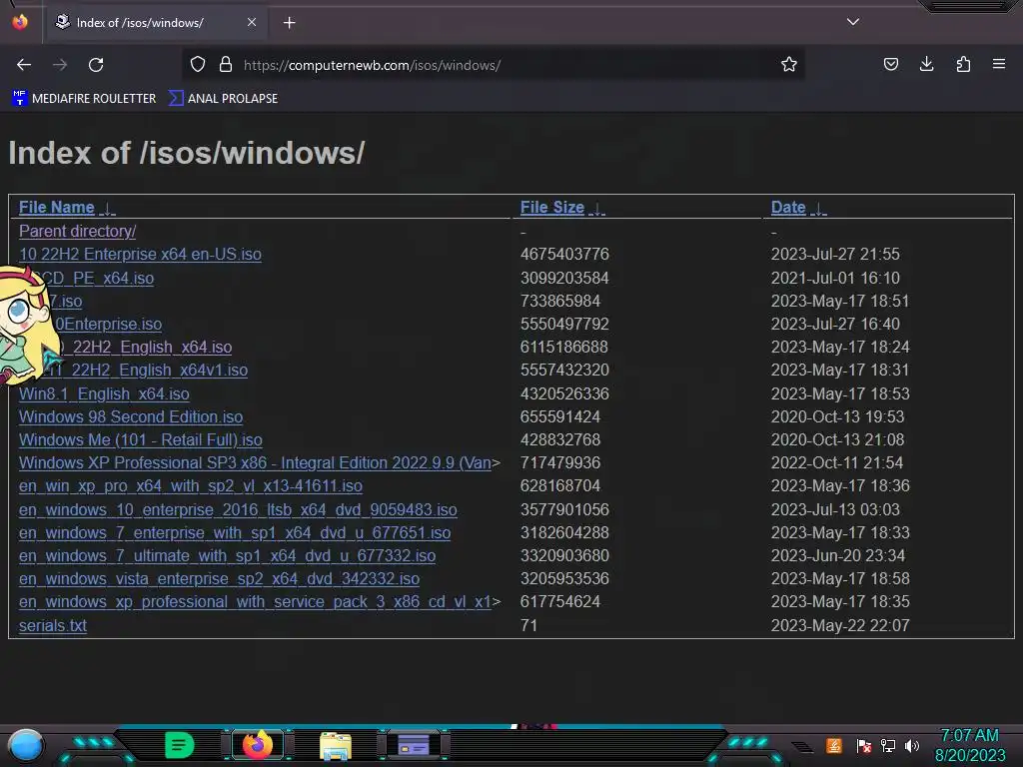Save page to Pocket
Viewport: 1023px width, 767px height.
(x=890, y=65)
